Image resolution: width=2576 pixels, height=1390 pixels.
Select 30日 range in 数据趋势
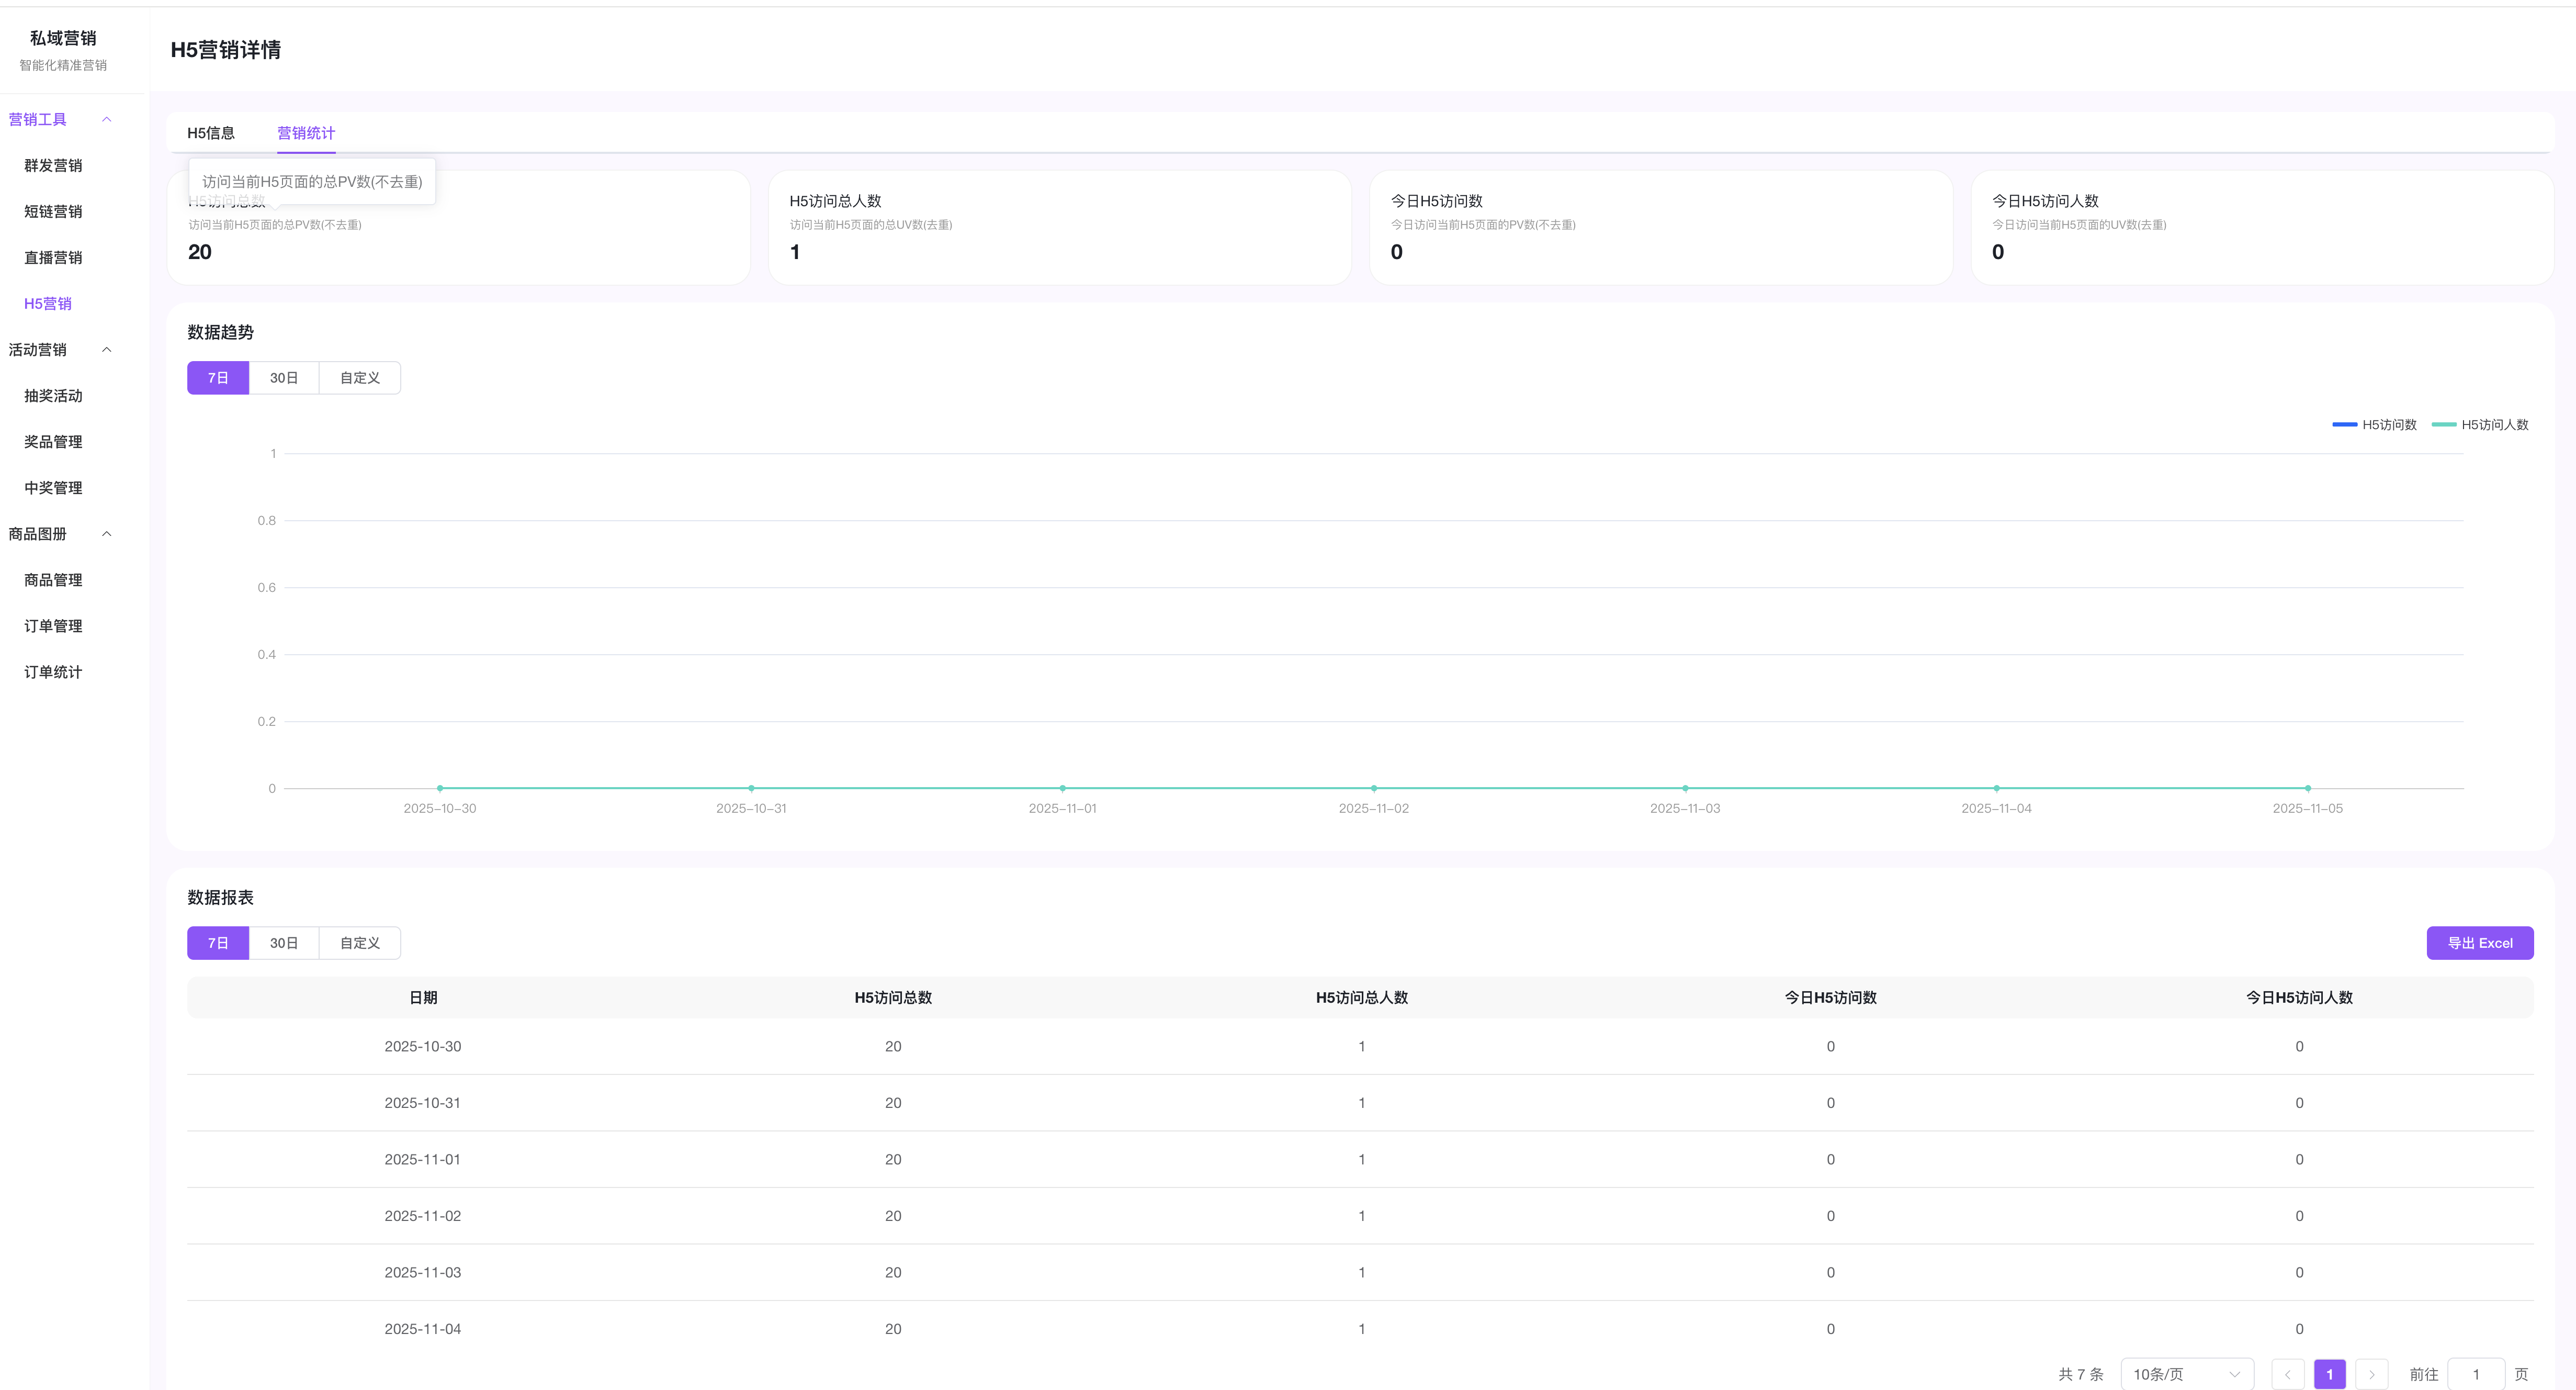(x=284, y=377)
